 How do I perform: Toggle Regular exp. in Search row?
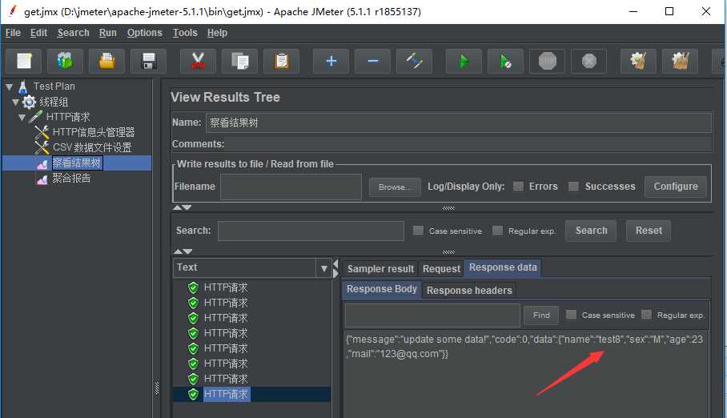pyautogui.click(x=497, y=231)
